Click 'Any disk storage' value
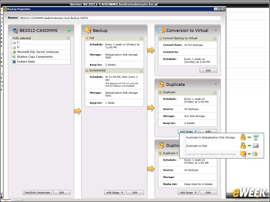 click(x=194, y=116)
